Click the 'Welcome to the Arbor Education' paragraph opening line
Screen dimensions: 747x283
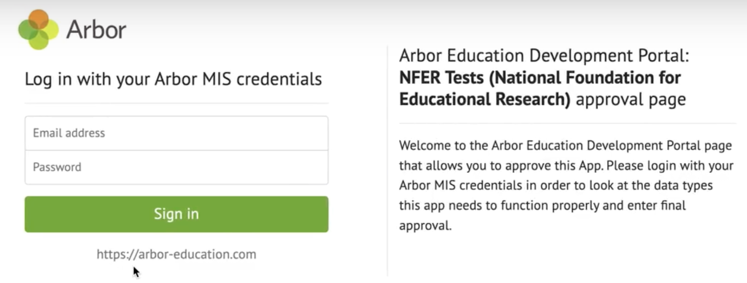[565, 145]
